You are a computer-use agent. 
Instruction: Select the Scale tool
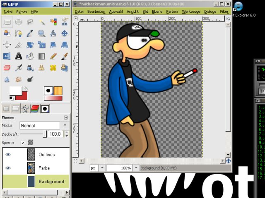41,45
